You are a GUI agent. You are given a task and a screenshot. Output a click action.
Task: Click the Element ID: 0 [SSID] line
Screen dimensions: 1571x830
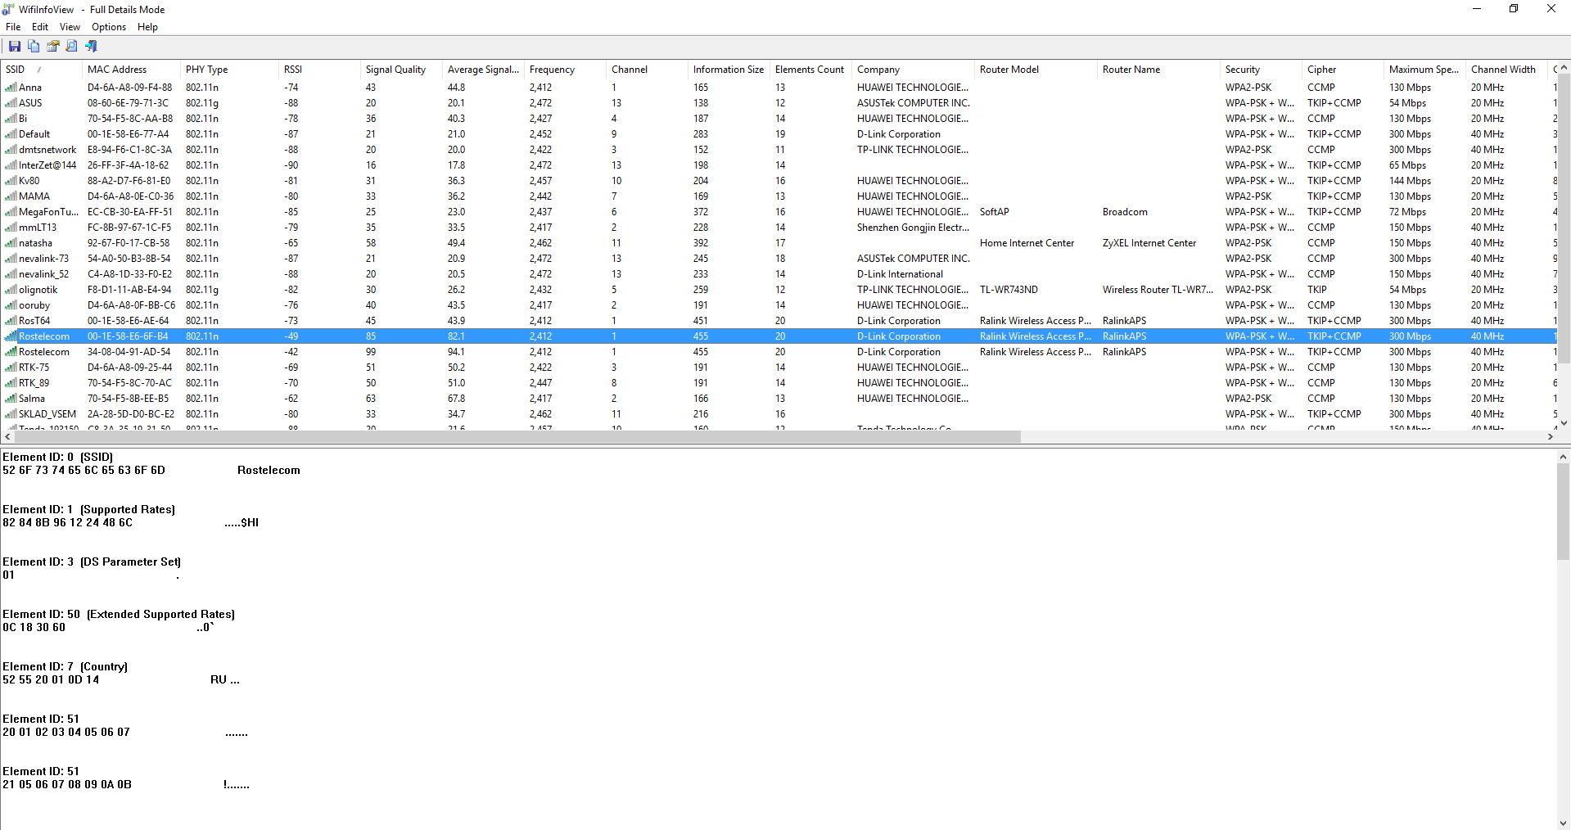[58, 457]
